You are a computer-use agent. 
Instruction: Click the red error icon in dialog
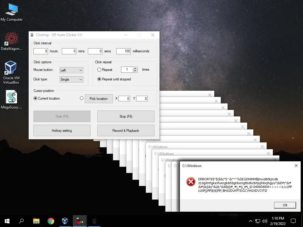(191, 182)
